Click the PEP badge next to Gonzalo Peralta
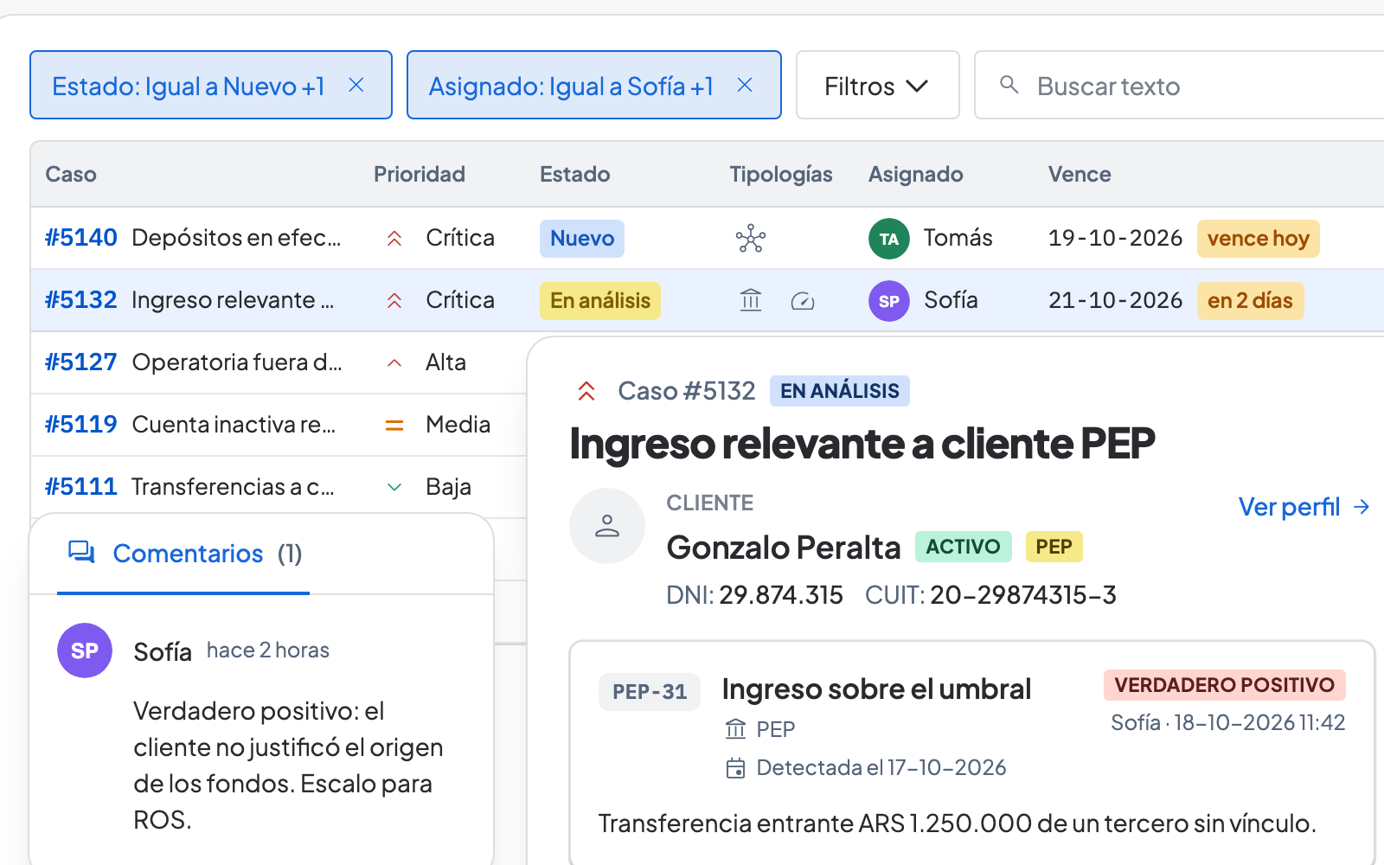This screenshot has height=865, width=1384. tap(1054, 547)
